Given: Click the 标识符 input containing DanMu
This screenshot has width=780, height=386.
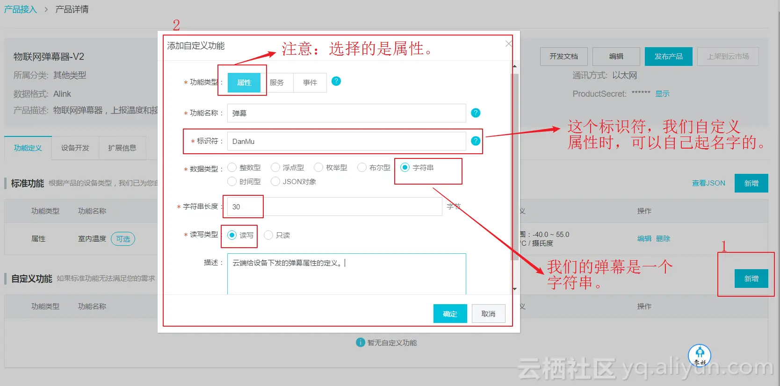Looking at the screenshot, I should (347, 141).
